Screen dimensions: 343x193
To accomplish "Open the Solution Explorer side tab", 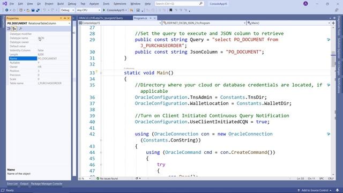I will coord(339,48).
